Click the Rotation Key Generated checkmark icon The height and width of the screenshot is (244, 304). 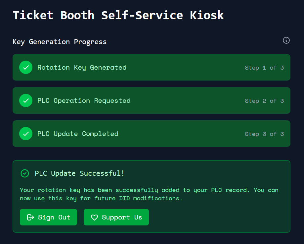tap(26, 67)
